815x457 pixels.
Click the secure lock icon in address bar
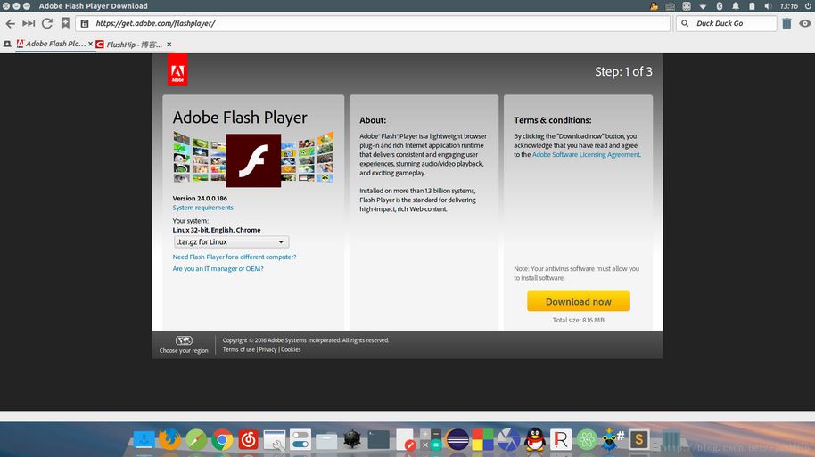(x=85, y=23)
